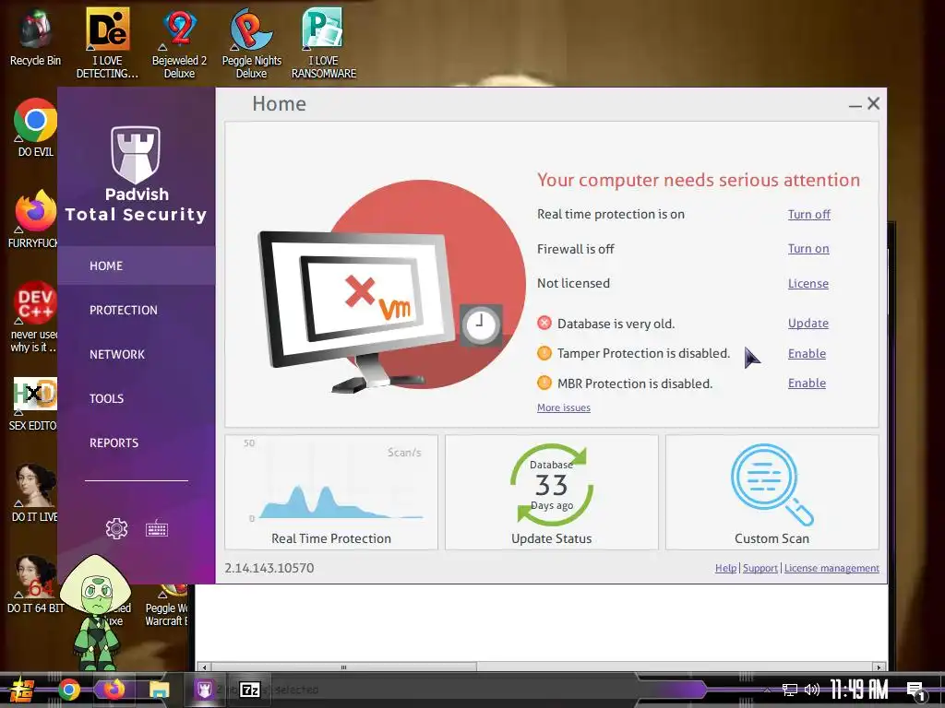Enable MBR Protection
Viewport: 945px width, 708px height.
[807, 383]
